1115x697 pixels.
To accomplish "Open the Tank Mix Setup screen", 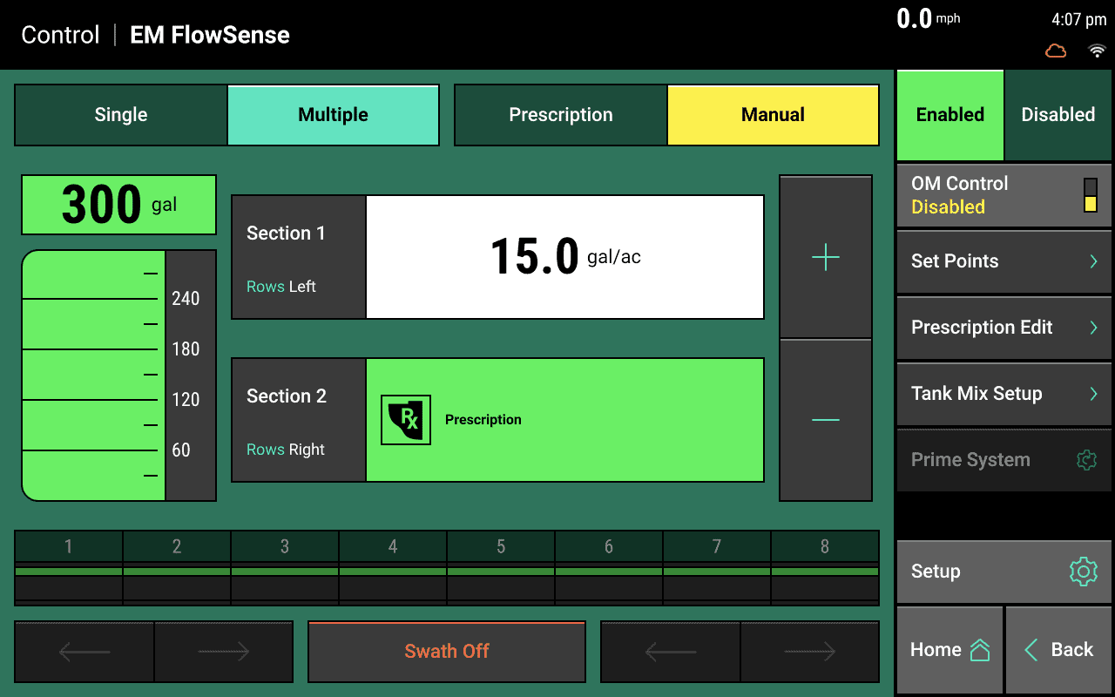I will pos(1003,393).
